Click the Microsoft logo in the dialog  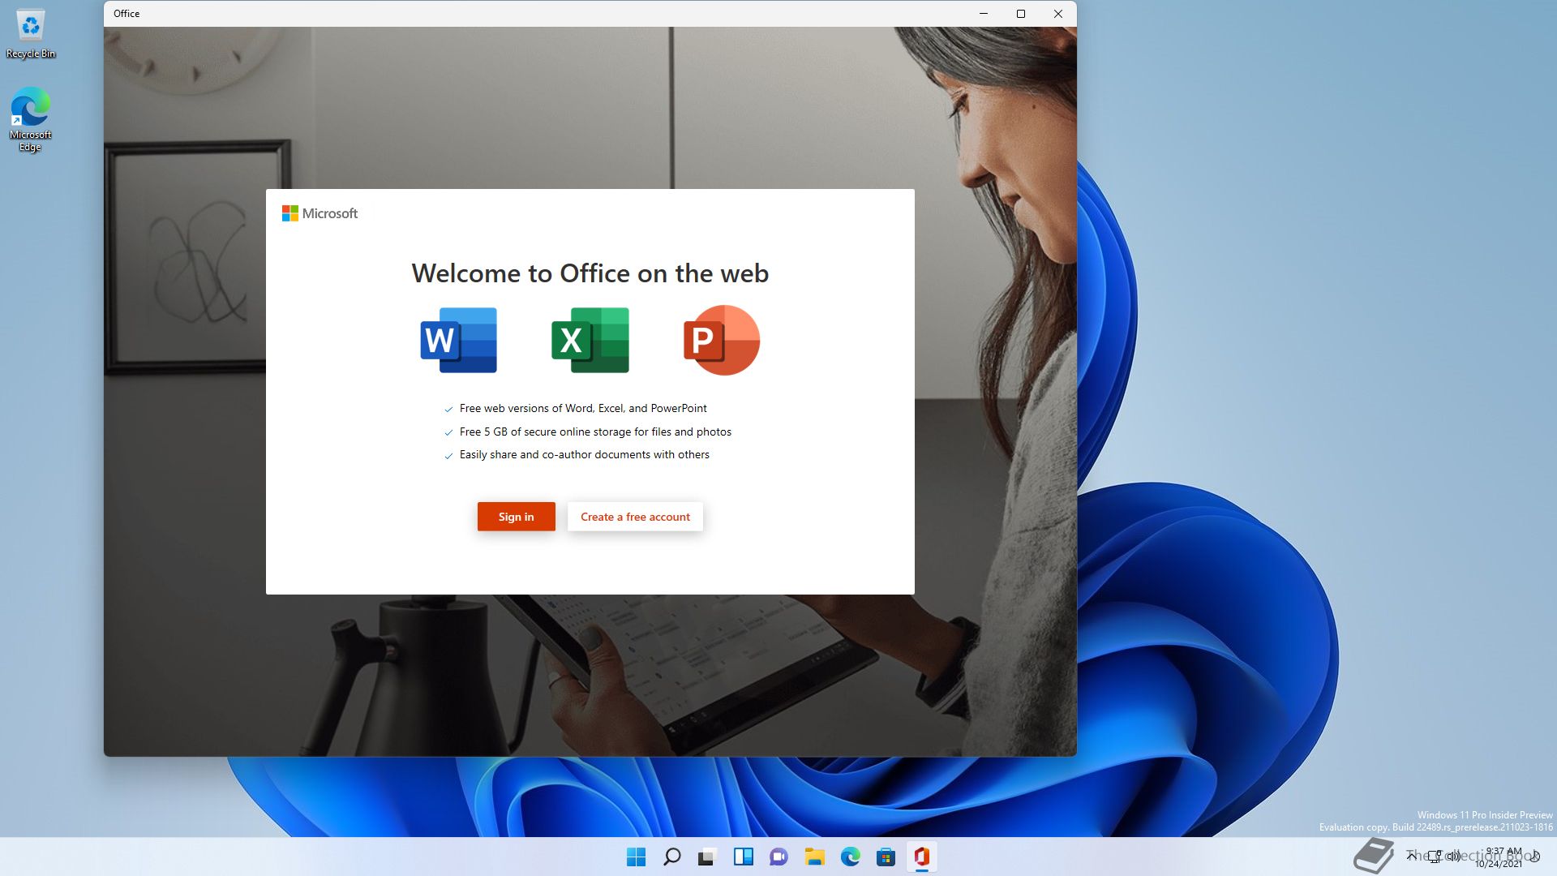click(x=320, y=213)
